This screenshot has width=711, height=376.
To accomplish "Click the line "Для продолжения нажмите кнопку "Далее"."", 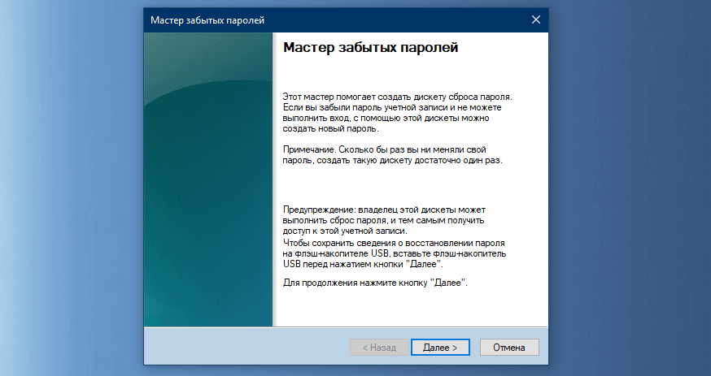I will [375, 283].
